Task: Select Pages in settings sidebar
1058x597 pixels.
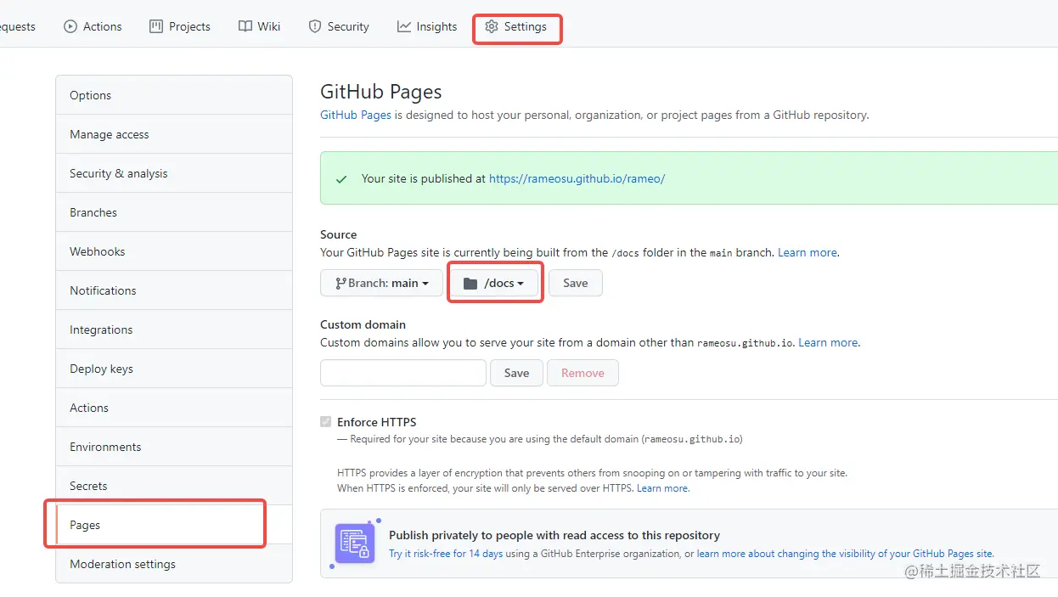Action: pos(174,525)
